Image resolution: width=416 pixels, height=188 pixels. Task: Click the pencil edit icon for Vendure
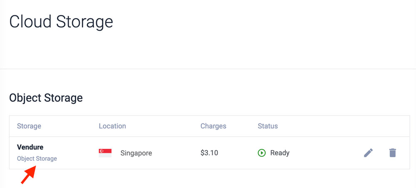[x=368, y=153]
